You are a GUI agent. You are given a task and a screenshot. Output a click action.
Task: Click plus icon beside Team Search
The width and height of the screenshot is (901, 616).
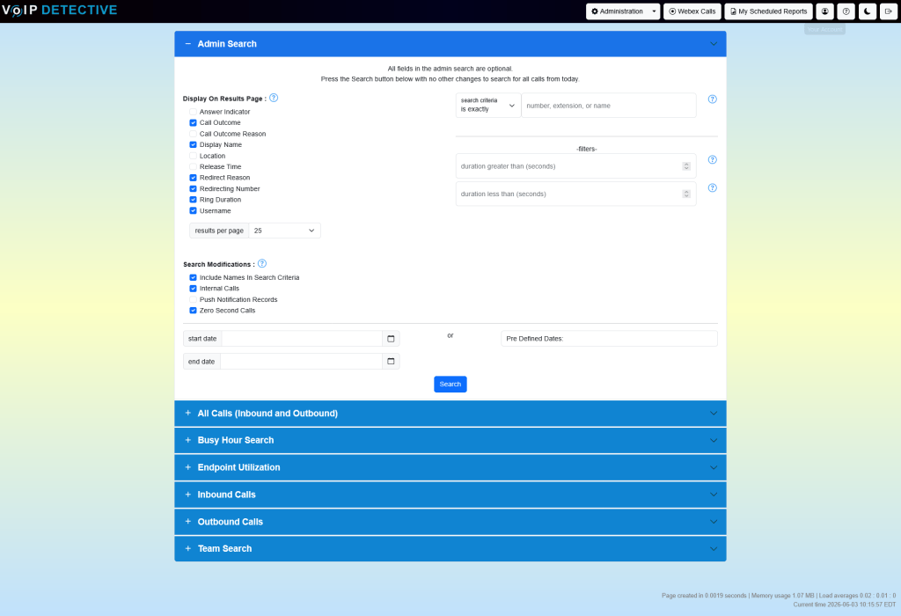tap(188, 548)
